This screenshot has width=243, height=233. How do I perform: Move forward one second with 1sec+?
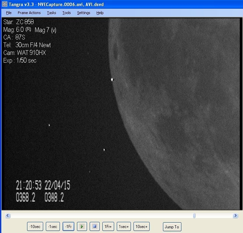124,227
